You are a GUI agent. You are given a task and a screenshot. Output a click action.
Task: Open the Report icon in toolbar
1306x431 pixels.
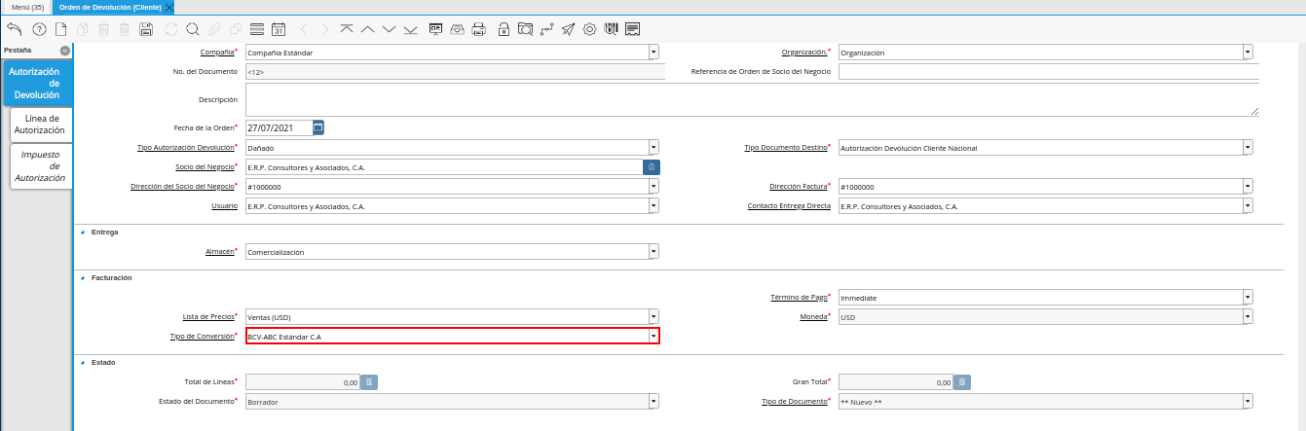tap(436, 29)
